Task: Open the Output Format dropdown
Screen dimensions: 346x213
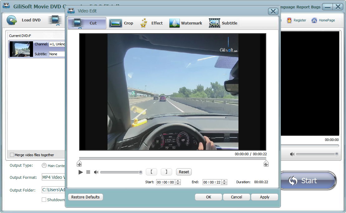Action: tap(53, 177)
